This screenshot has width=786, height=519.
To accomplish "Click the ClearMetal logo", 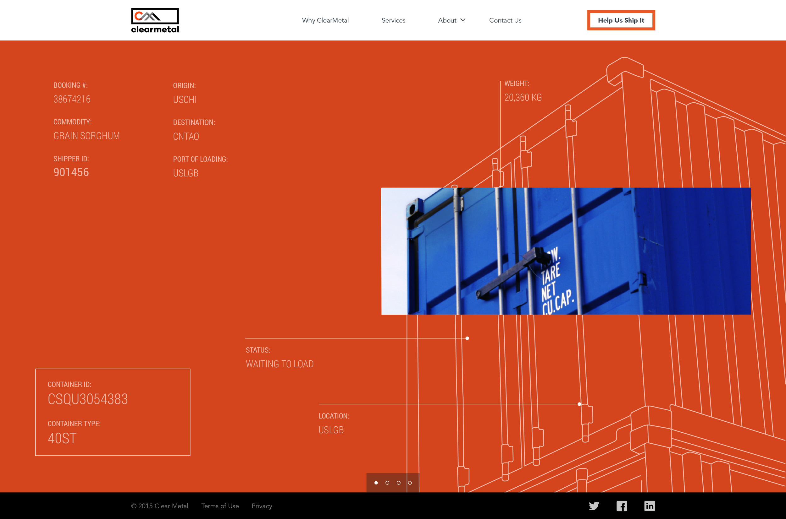I will tap(155, 20).
